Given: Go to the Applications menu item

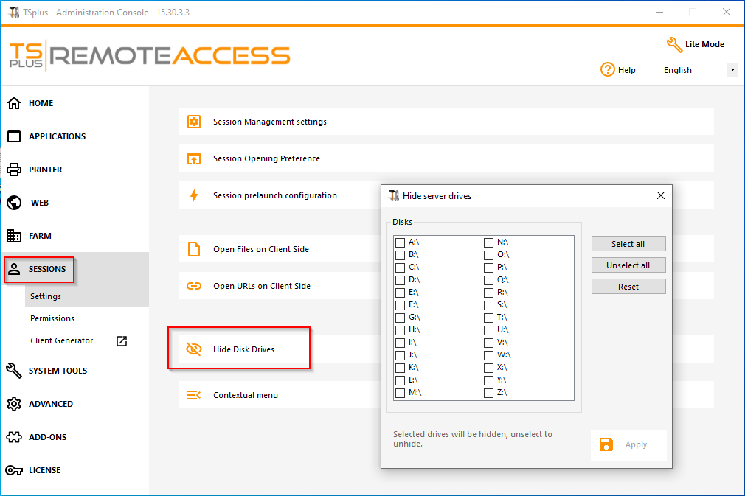Looking at the screenshot, I should [x=57, y=136].
